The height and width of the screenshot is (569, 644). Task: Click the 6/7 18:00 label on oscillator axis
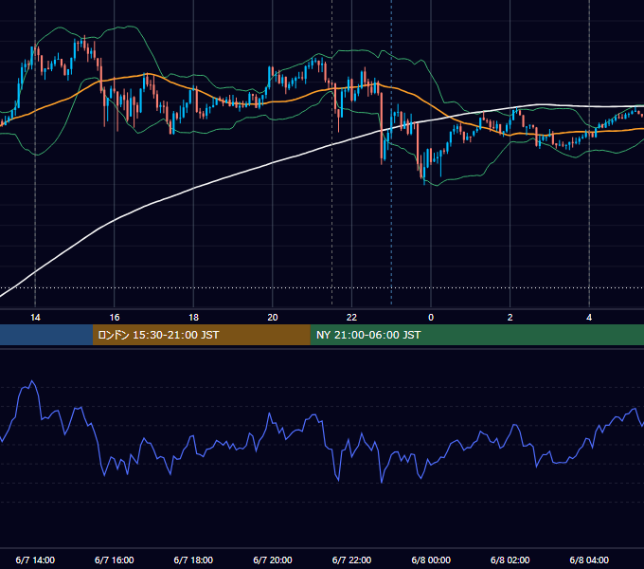point(193,560)
